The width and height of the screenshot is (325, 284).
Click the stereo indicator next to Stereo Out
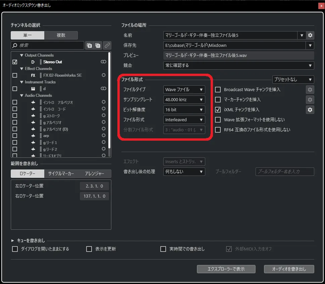[x=104, y=62]
